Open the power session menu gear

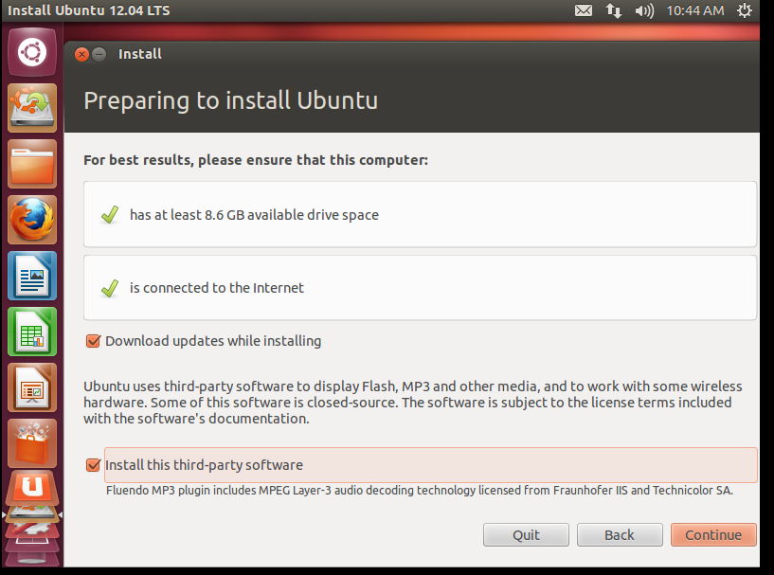[x=745, y=10]
